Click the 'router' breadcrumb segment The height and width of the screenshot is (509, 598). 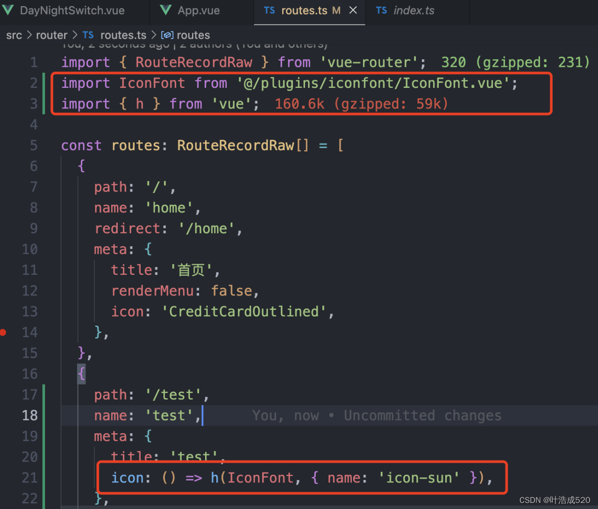point(52,35)
